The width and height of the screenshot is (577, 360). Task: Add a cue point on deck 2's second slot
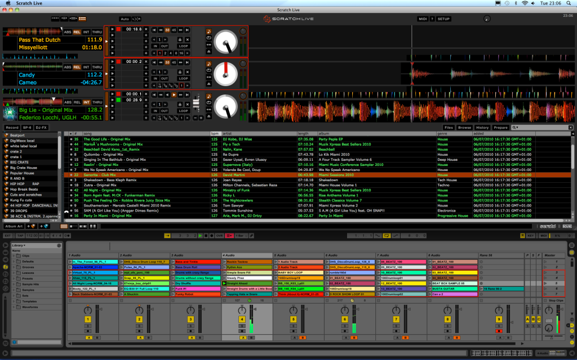tap(146, 67)
